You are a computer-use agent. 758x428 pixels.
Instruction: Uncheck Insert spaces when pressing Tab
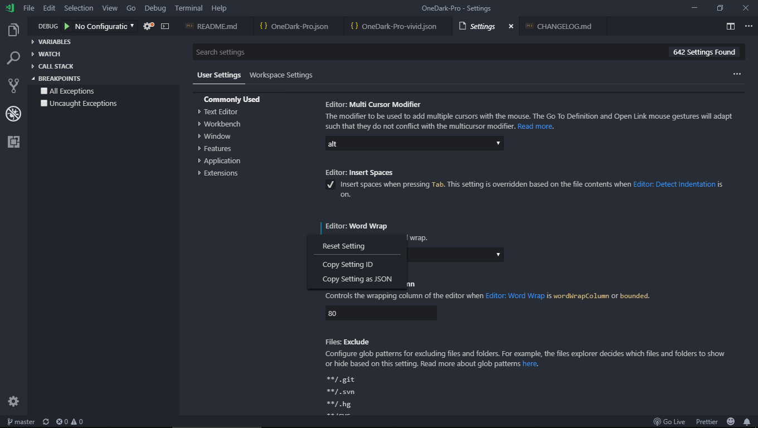(x=330, y=184)
